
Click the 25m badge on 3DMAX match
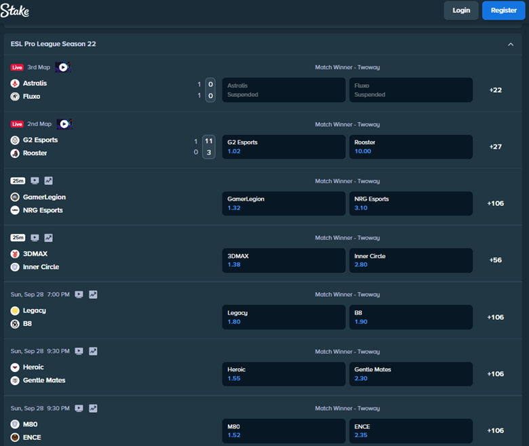[x=18, y=238]
